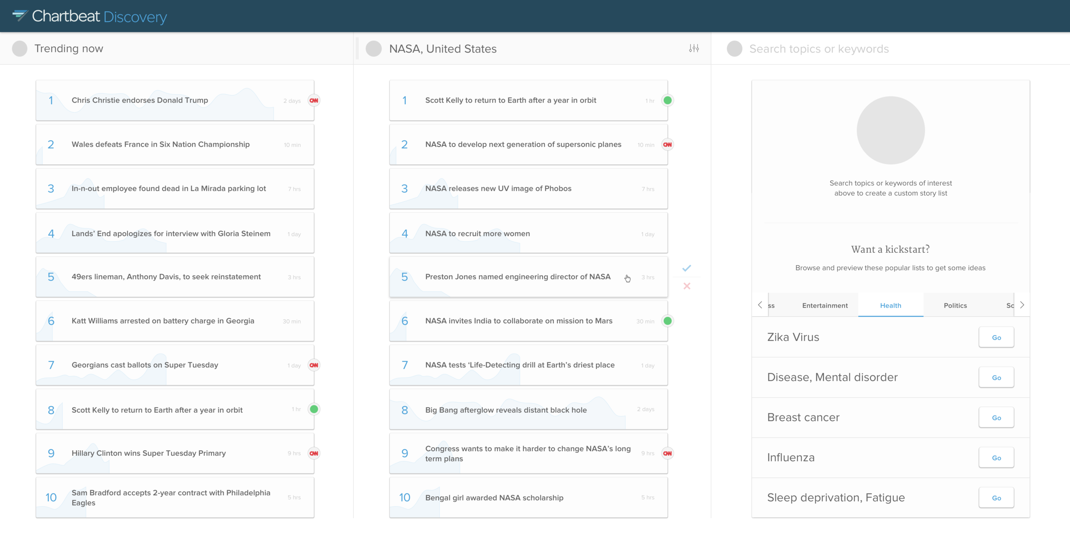Dismiss Preston Jones story with red X

(687, 286)
